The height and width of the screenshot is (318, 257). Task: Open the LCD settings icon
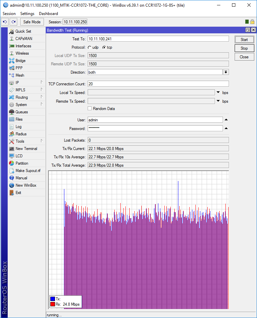(x=12, y=156)
